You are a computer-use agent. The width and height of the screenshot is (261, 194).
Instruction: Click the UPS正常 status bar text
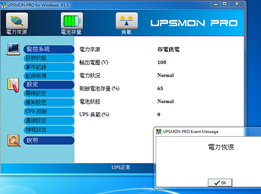(120, 167)
